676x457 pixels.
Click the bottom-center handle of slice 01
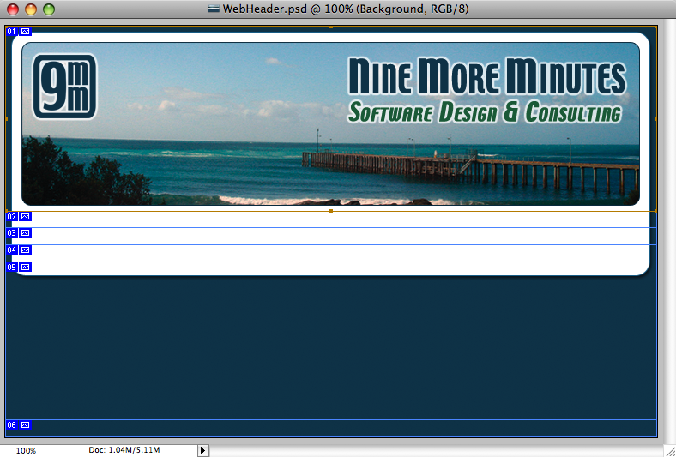(330, 212)
